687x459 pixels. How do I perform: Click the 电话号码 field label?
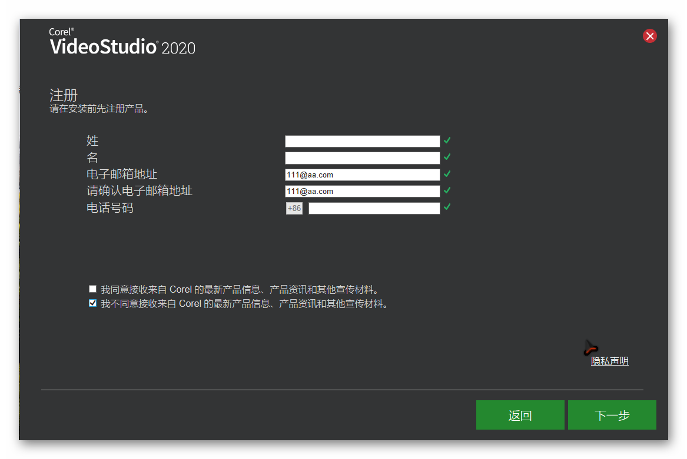pyautogui.click(x=110, y=207)
